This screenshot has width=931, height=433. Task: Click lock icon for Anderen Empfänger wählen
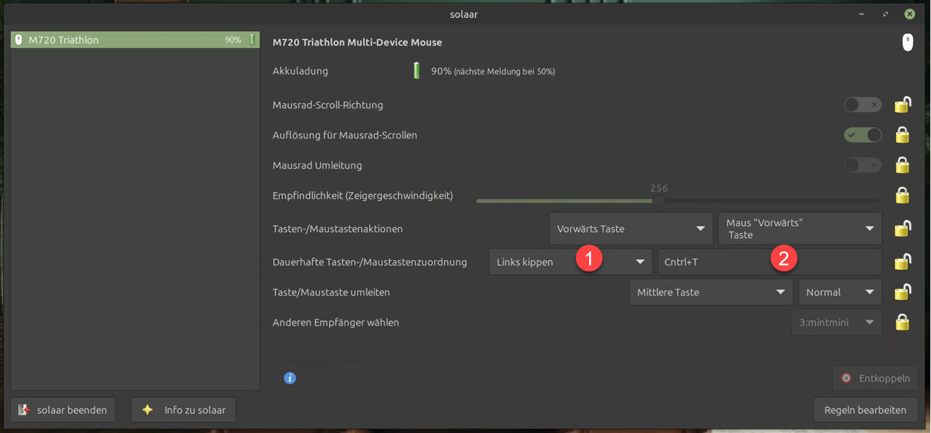coord(902,323)
